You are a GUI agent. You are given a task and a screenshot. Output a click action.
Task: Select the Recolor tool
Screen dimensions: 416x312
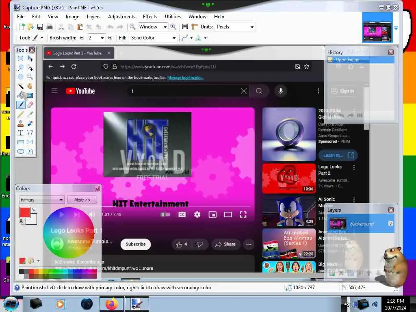pos(30,123)
